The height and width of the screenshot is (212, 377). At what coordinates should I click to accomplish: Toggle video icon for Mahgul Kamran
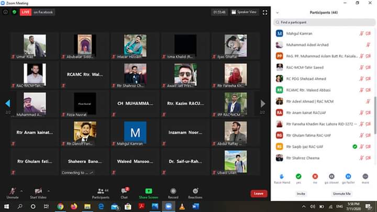[368, 34]
